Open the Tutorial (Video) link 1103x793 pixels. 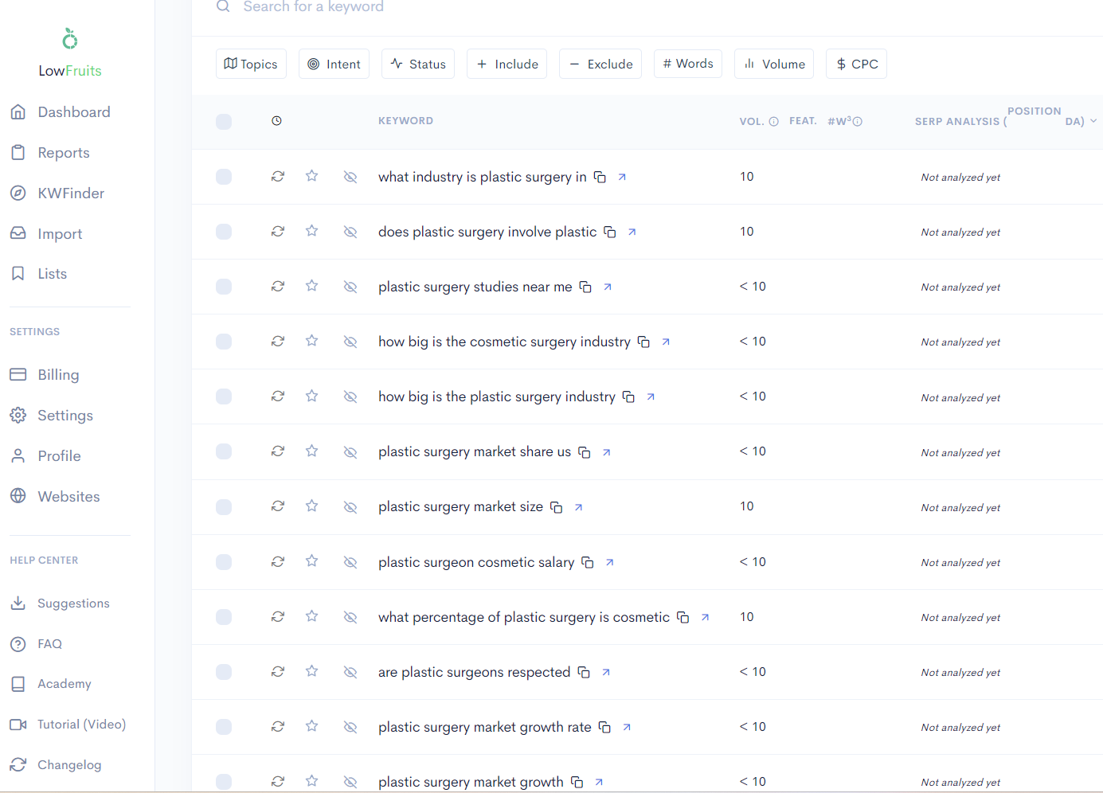click(x=68, y=725)
